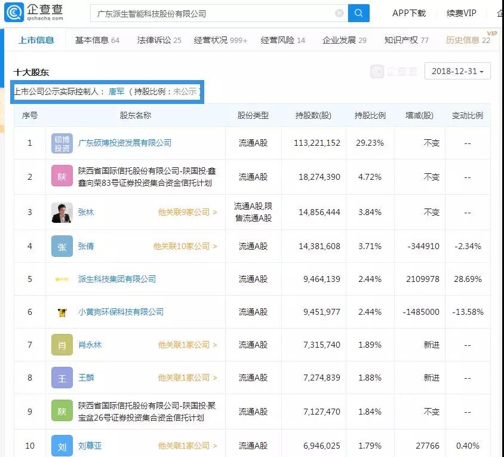Click the 十大股东 section heading
Screen dimensions: 504x457
[31, 72]
